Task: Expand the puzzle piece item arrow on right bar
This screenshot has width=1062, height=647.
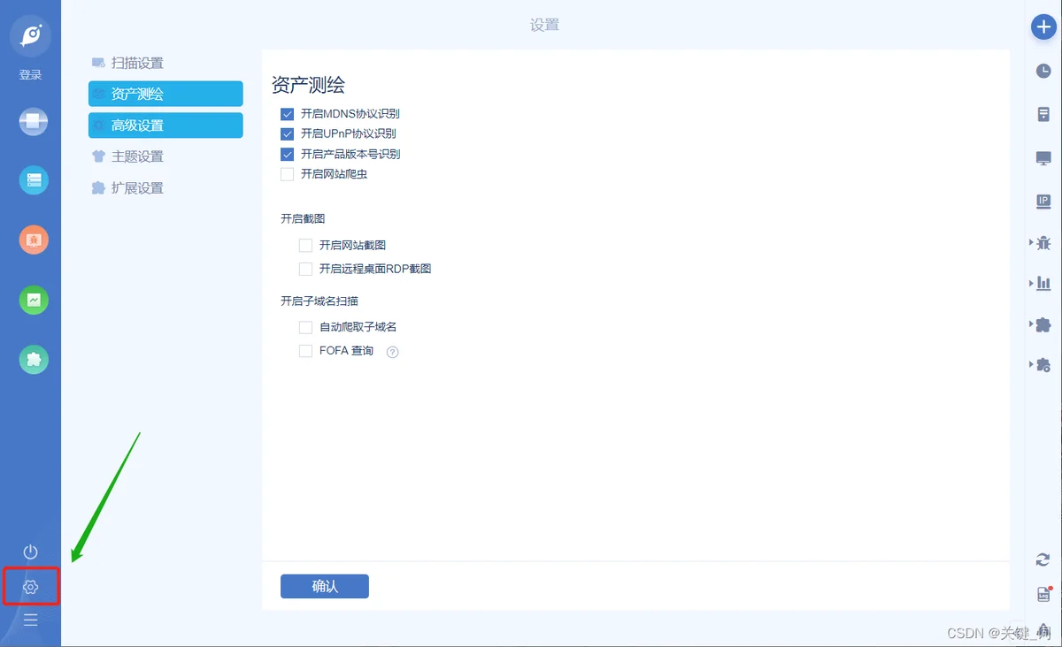Action: (1031, 324)
